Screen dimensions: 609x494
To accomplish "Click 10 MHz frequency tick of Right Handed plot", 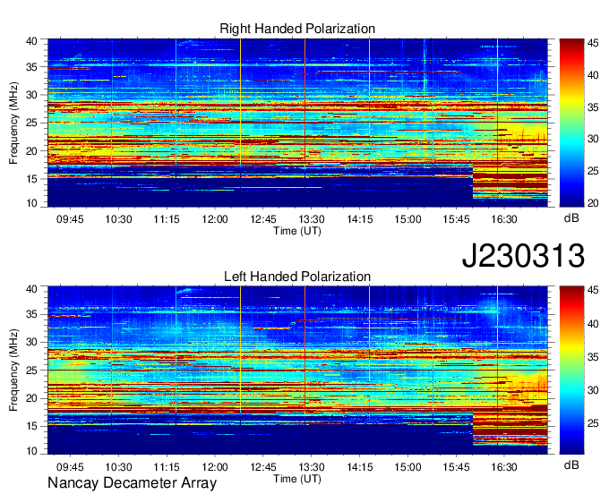I will point(32,203).
